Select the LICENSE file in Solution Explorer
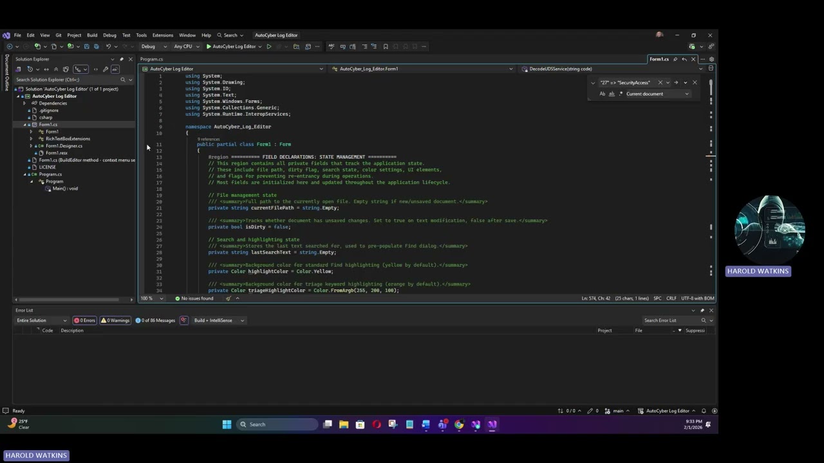The image size is (824, 463). point(47,167)
